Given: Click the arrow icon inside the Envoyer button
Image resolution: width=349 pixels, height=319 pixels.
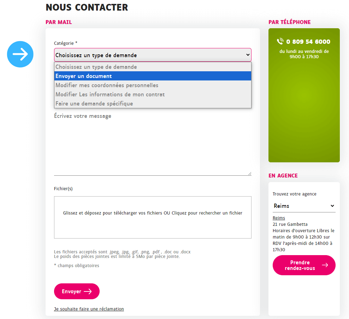Looking at the screenshot, I should (88, 291).
